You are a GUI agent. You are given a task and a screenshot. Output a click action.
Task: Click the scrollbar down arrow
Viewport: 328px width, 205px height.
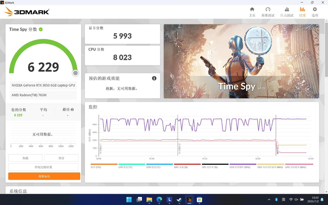click(326, 191)
